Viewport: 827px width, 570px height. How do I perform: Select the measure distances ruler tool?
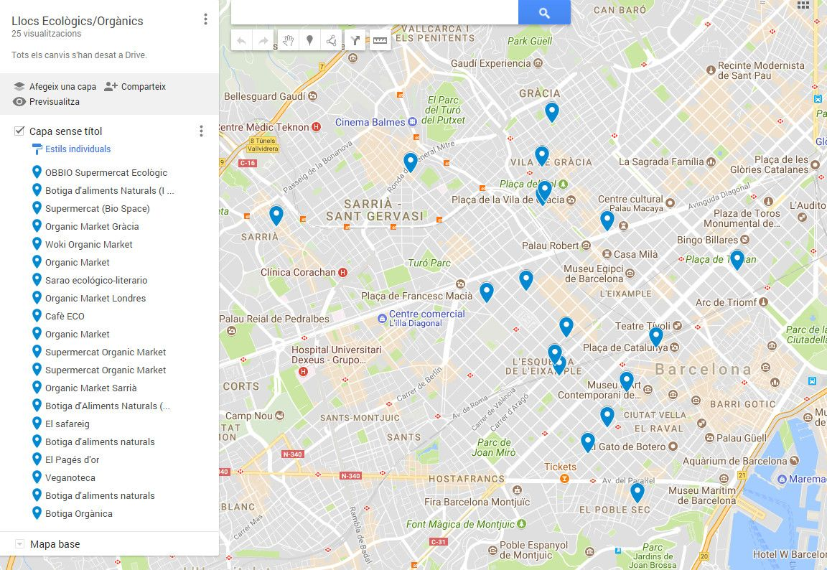380,41
